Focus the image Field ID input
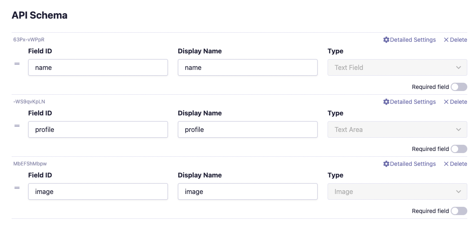The width and height of the screenshot is (476, 225). [x=98, y=191]
